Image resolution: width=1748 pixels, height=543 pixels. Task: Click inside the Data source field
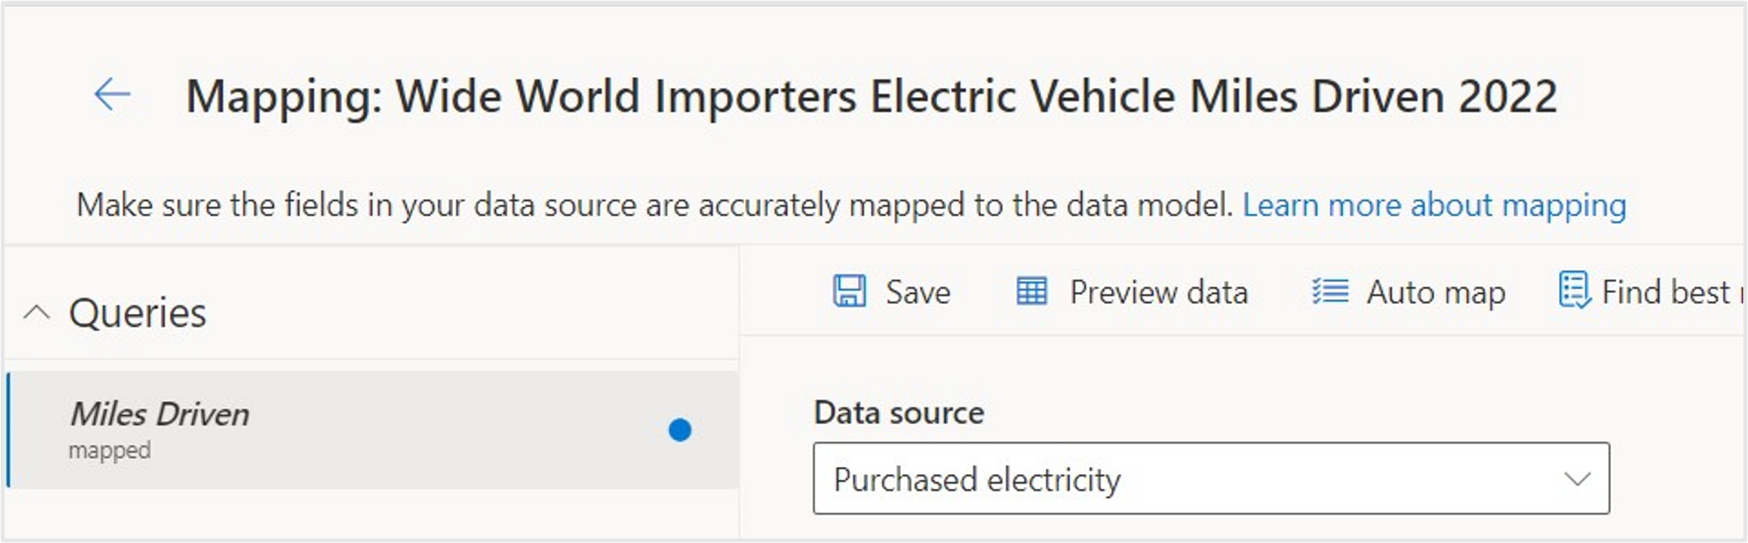[1189, 479]
